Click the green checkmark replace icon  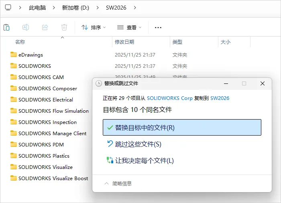coord(110,128)
